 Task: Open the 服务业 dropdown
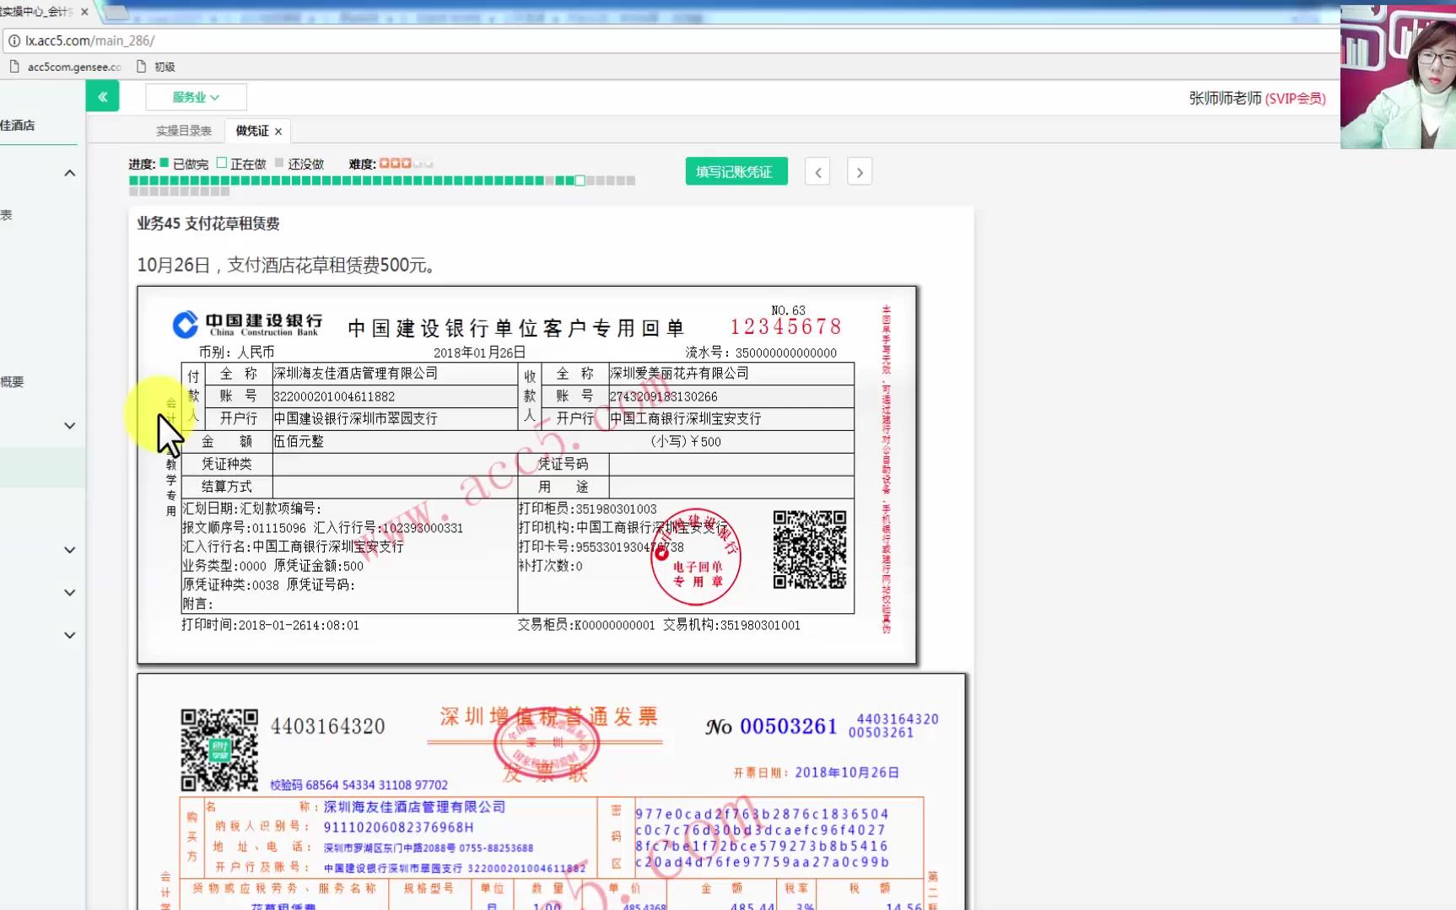point(195,96)
